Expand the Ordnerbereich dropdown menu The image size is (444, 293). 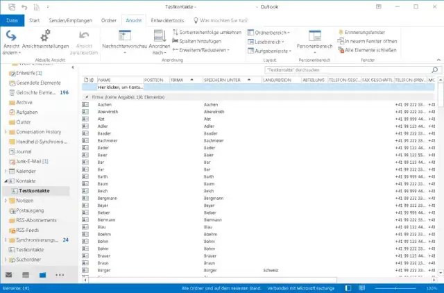(x=270, y=32)
